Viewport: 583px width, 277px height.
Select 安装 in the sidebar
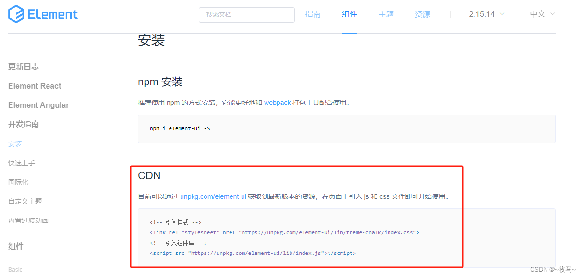(x=15, y=144)
